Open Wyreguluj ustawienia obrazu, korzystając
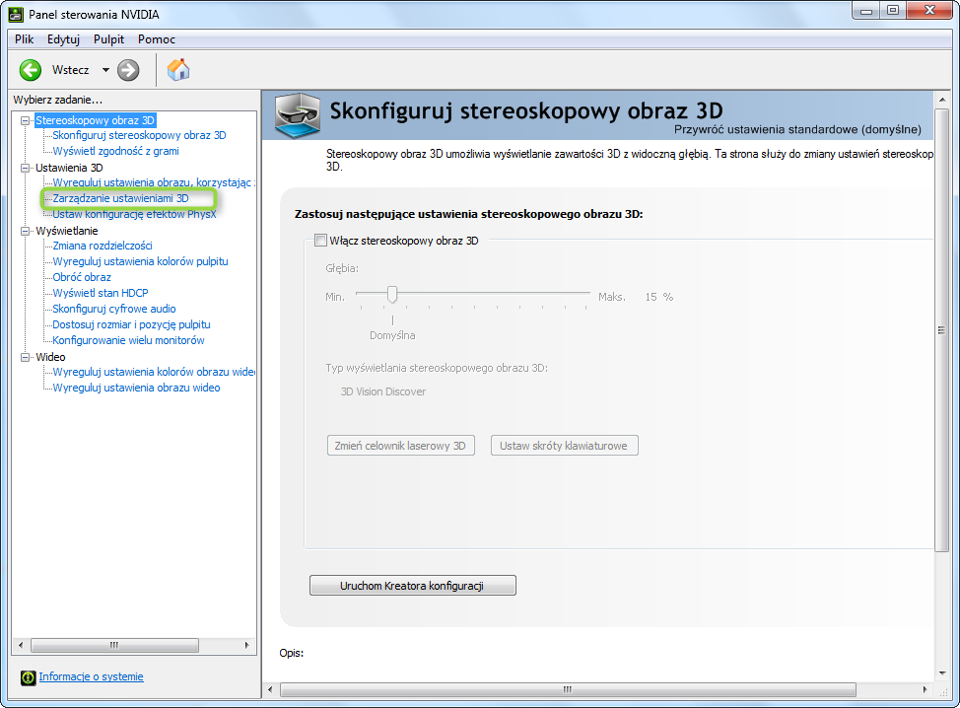This screenshot has width=960, height=708. [154, 182]
